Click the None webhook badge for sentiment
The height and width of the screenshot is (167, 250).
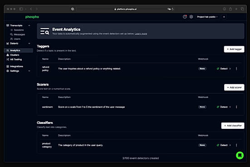tap(202, 107)
